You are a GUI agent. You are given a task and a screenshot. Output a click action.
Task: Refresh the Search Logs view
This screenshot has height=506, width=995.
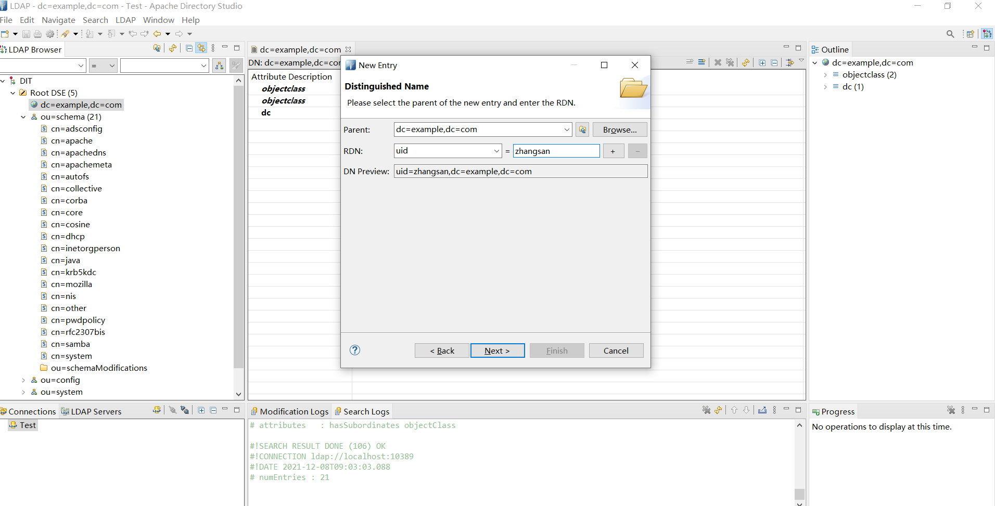click(x=718, y=410)
